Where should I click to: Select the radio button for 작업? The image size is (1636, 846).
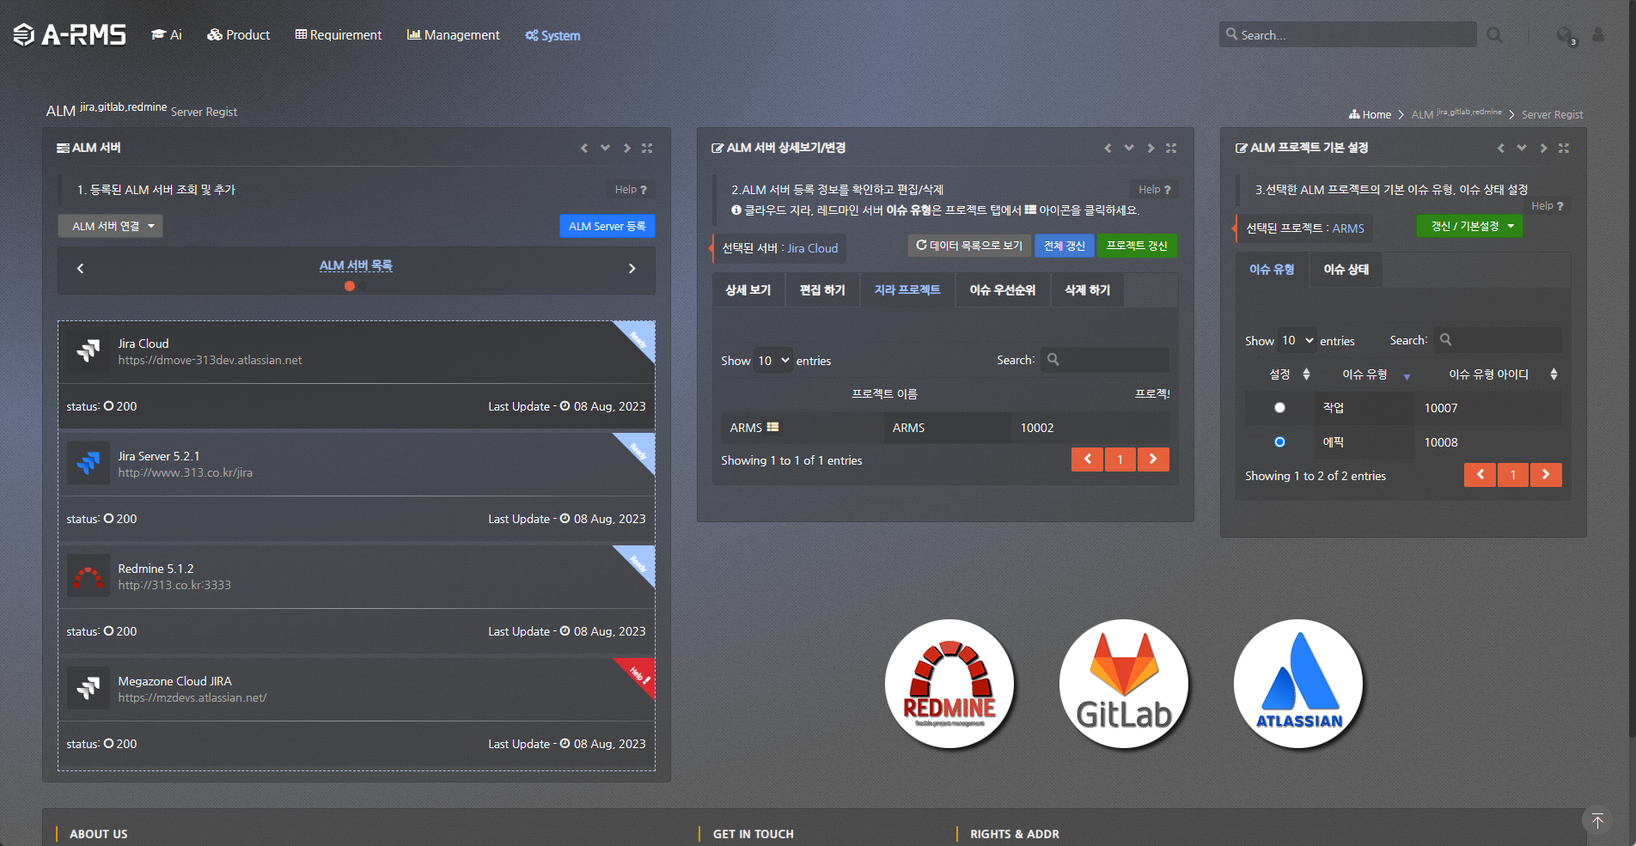click(x=1279, y=408)
